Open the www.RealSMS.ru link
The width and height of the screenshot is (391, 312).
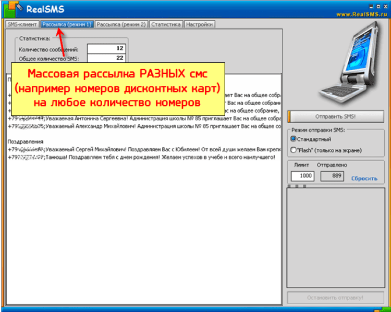pyautogui.click(x=361, y=15)
